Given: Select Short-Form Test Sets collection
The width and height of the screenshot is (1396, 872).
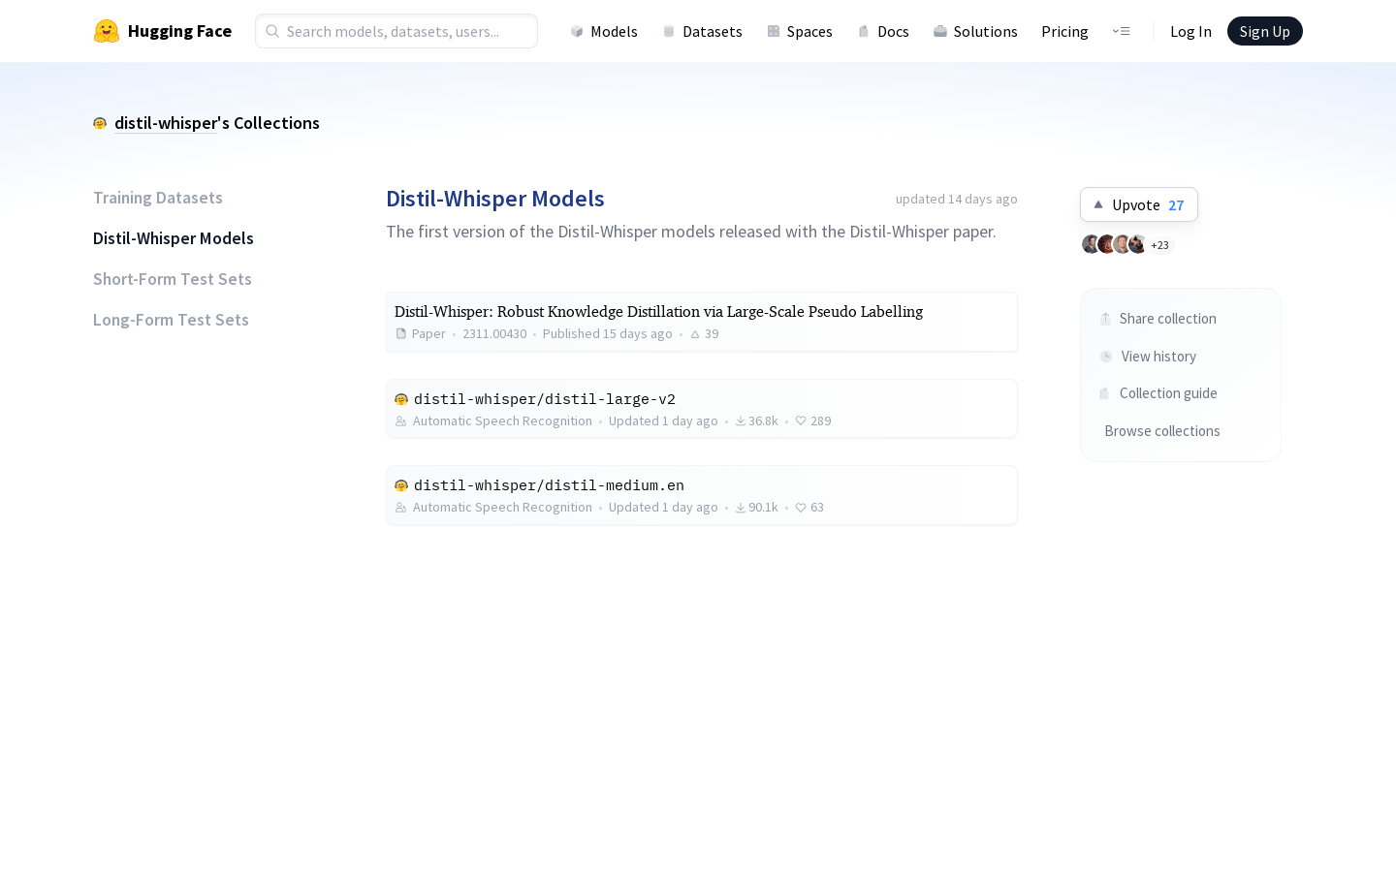Looking at the screenshot, I should [173, 279].
